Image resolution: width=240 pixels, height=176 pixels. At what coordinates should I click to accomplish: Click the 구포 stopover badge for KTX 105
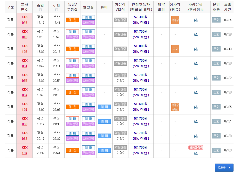pyautogui.click(x=175, y=49)
